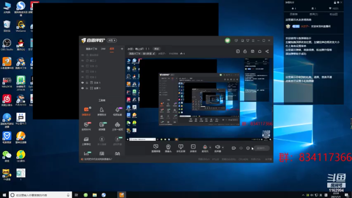This screenshot has height=198, width=352.
Task: Click the 直播中 start-stream button
Action: pyautogui.click(x=261, y=148)
